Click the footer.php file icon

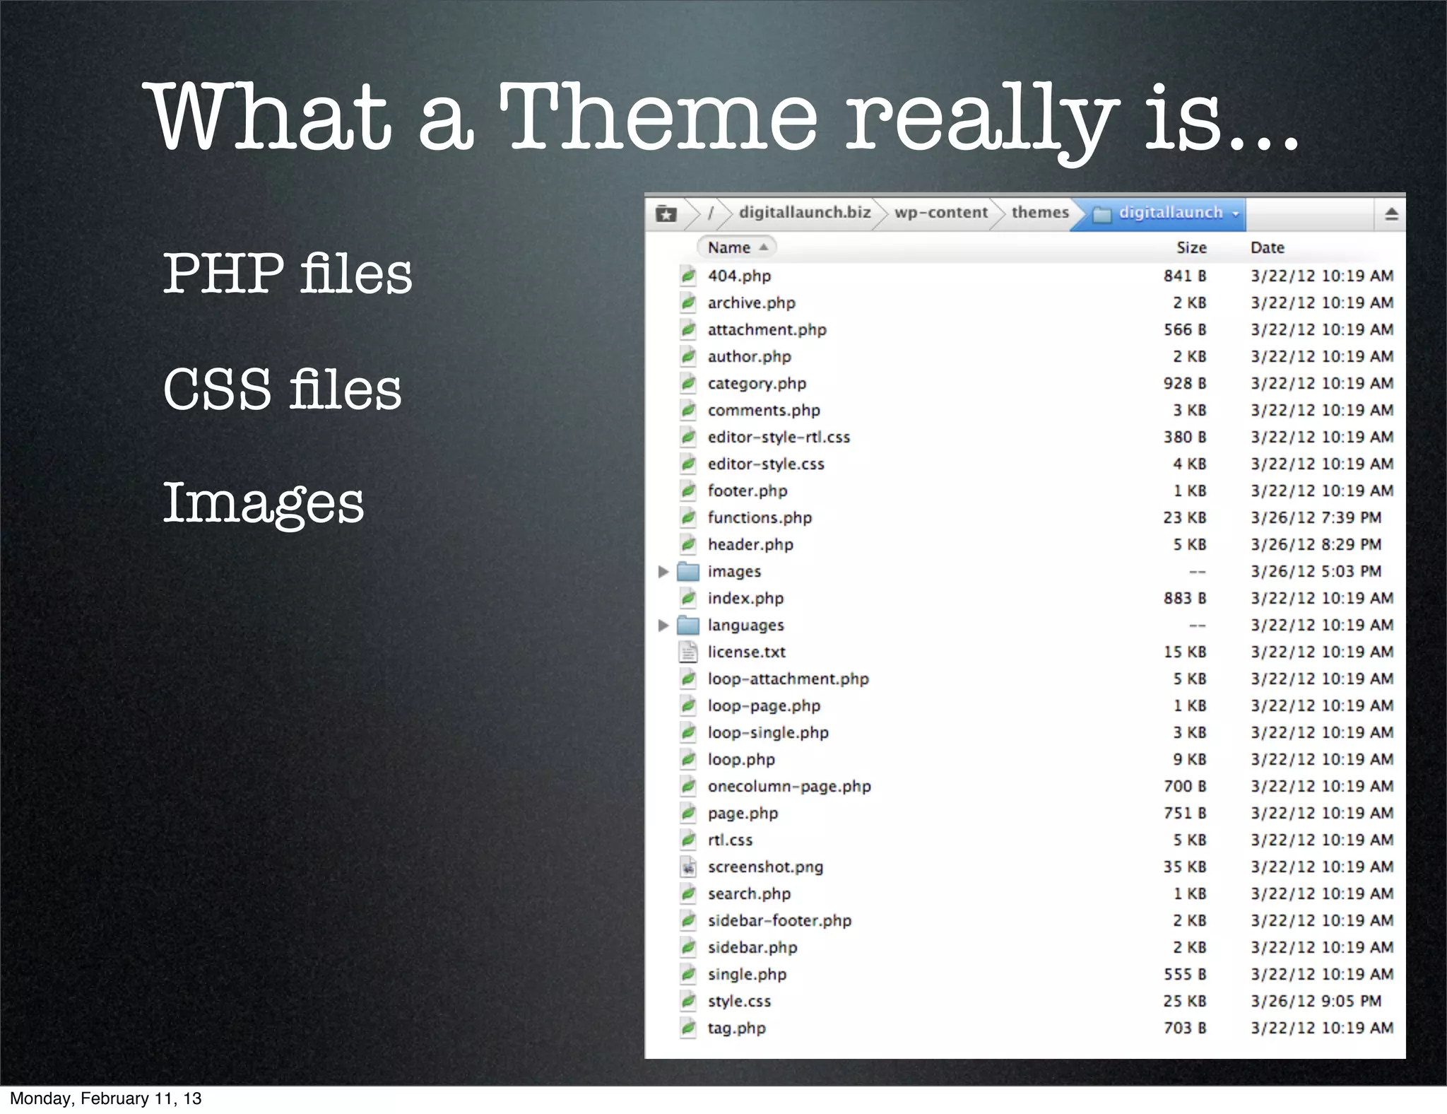click(687, 491)
